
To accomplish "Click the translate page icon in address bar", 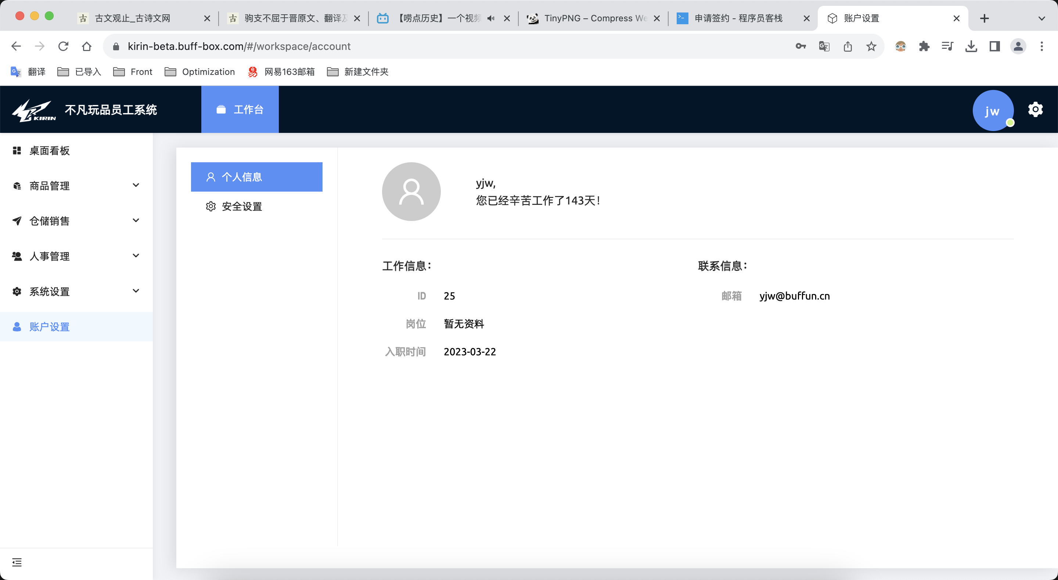I will [824, 46].
